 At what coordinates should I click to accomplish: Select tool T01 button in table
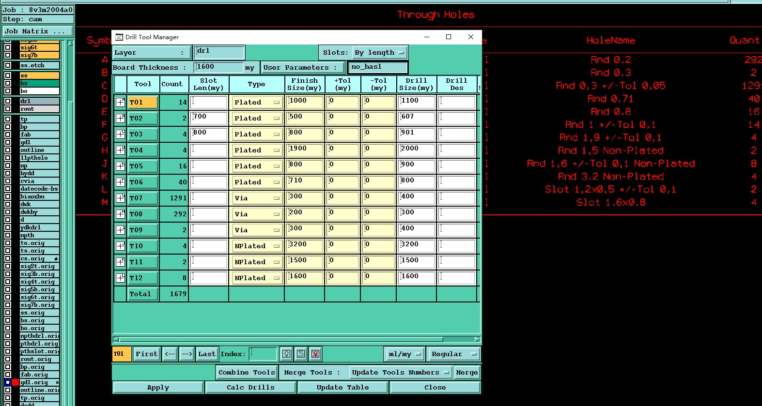[x=143, y=102]
